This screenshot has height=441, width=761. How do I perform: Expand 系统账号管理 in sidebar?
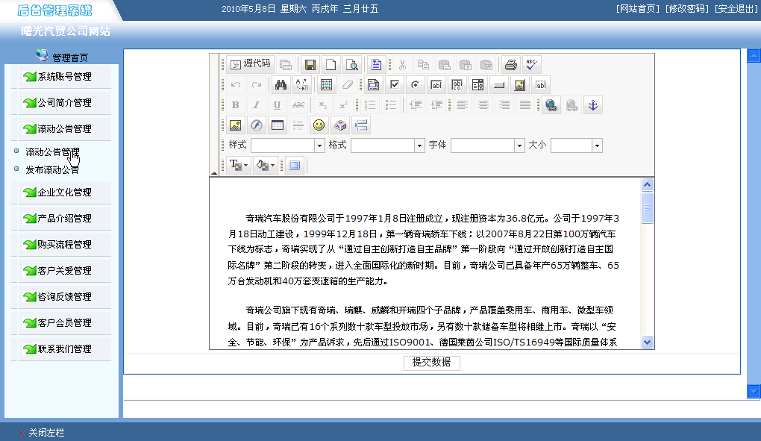pos(65,77)
